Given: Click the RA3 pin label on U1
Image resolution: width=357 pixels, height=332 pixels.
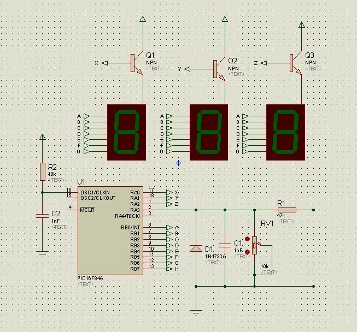Looking at the screenshot, I should (x=135, y=210).
